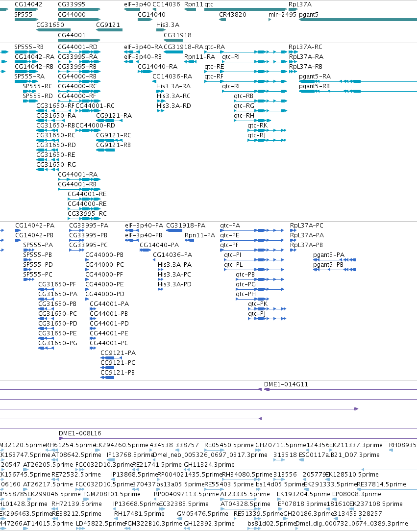Select the CG33995-PA protein label
This screenshot has height=531, width=417.
point(89,226)
